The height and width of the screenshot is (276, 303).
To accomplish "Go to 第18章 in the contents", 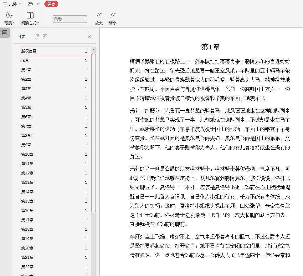I will point(56,229).
